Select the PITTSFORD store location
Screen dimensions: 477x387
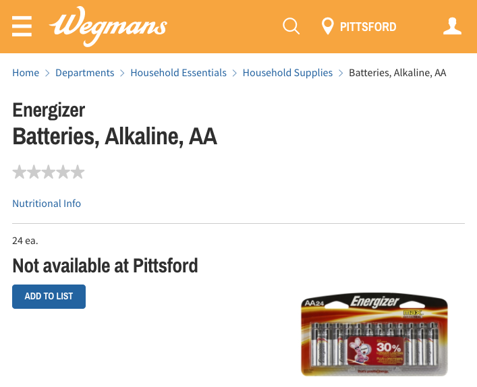pyautogui.click(x=368, y=27)
